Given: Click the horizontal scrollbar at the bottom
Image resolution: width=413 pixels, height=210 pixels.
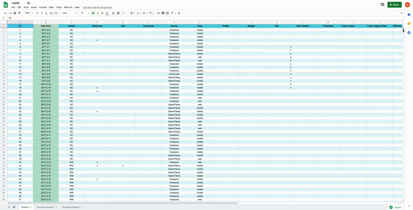Looking at the screenshot, I should click(x=123, y=203).
